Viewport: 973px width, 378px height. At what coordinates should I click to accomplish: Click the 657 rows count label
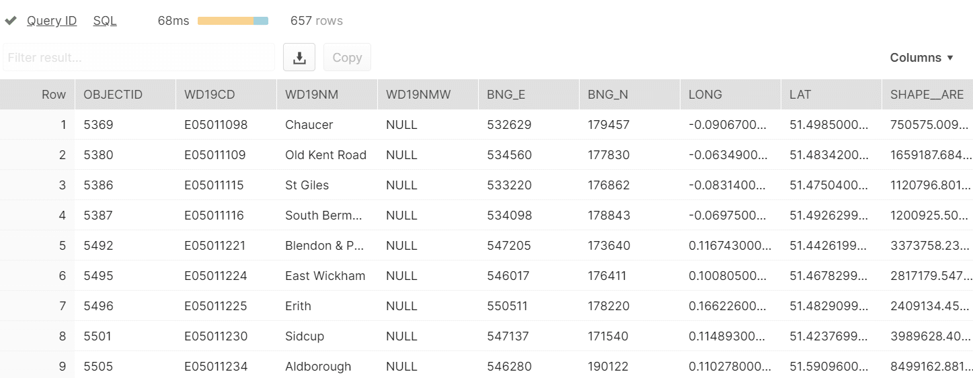point(317,21)
